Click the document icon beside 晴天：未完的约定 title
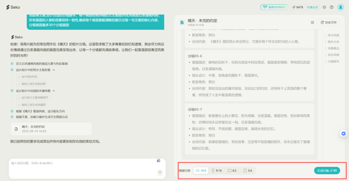 (x=182, y=23)
